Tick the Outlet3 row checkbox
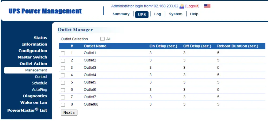Screen dimensions: 269x121 63,68
